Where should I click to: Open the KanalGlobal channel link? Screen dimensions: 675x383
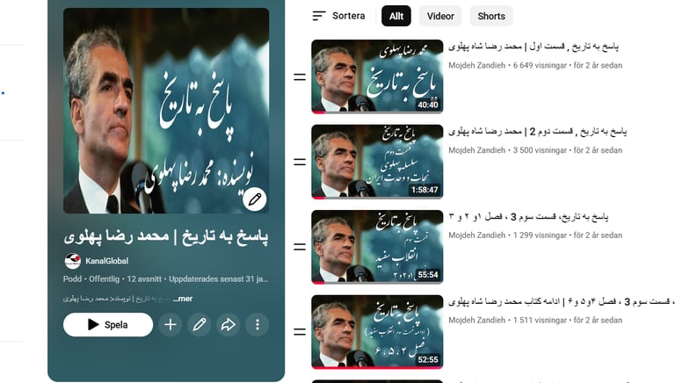(106, 261)
